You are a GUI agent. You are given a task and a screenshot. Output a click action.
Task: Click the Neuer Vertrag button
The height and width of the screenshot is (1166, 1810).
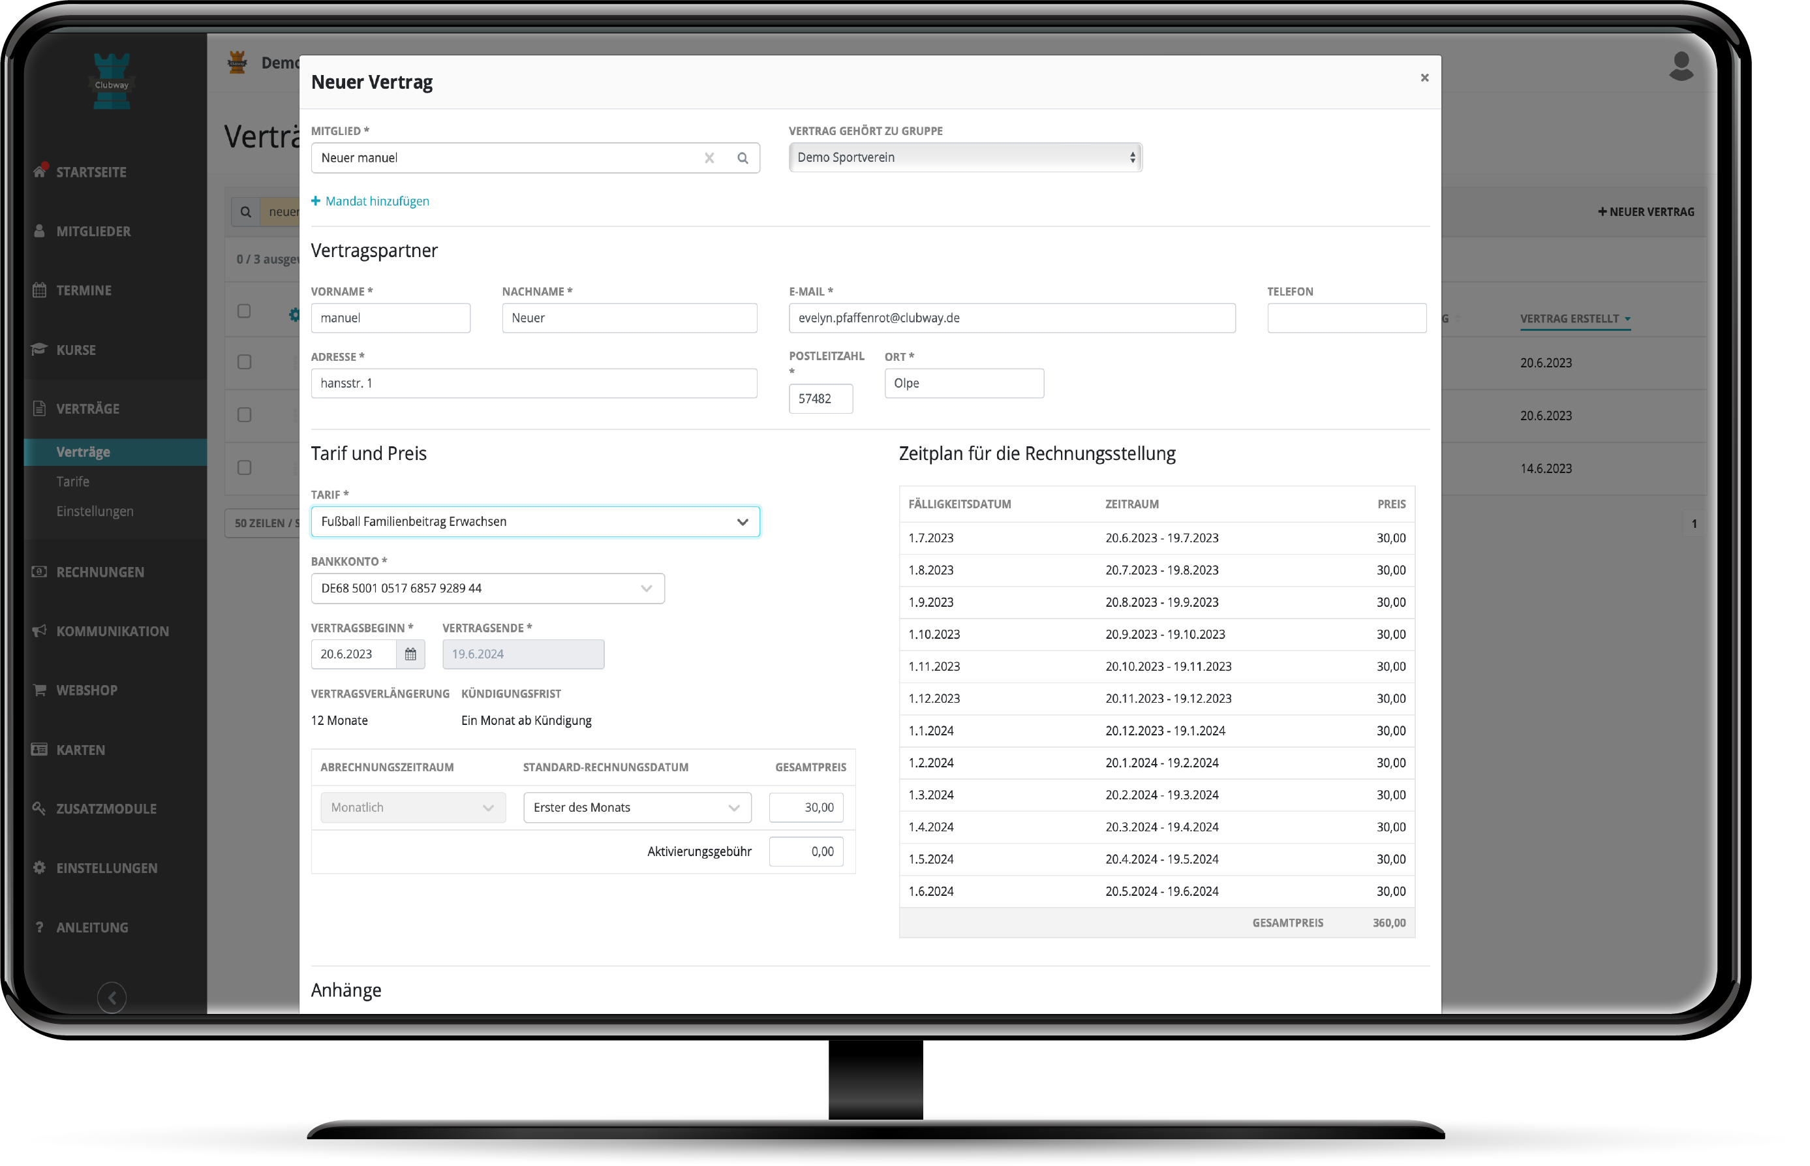pos(1646,212)
